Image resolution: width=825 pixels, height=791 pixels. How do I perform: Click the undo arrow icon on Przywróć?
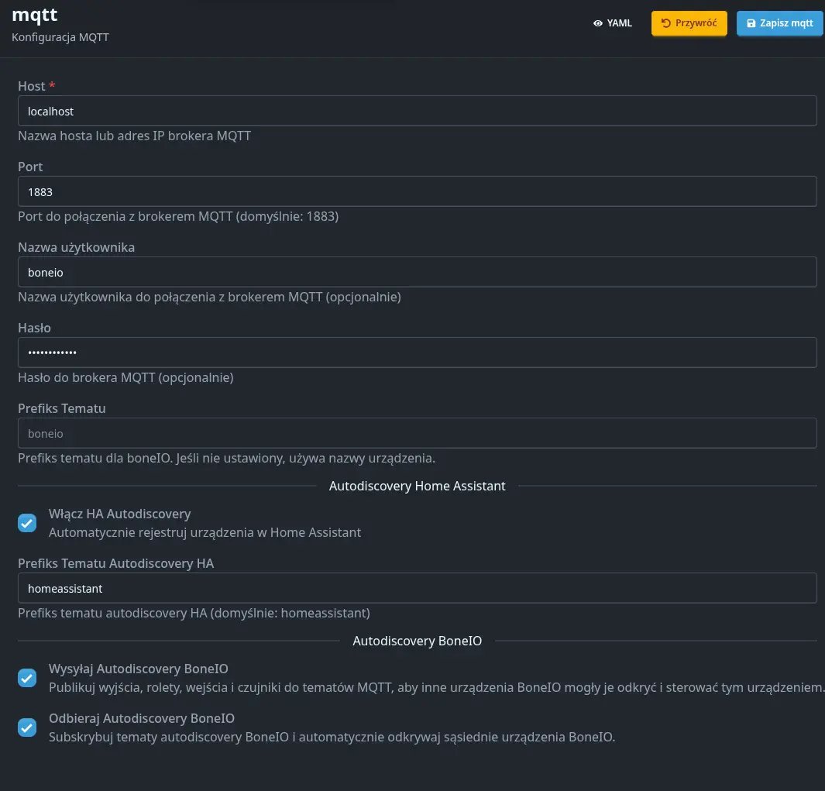tap(665, 23)
